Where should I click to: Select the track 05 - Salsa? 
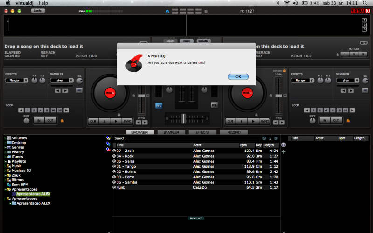[125, 161]
